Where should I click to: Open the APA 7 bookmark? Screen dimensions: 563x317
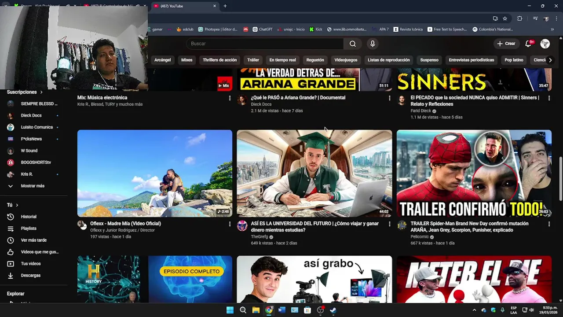pyautogui.click(x=381, y=29)
